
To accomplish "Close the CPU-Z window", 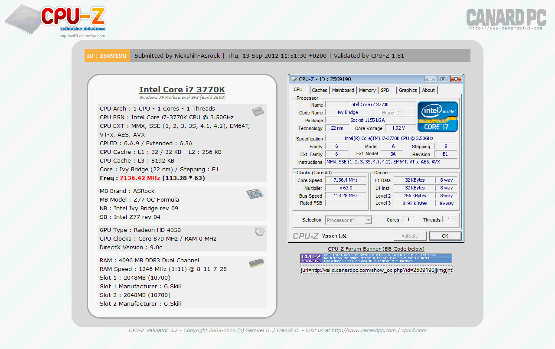I will click(456, 79).
